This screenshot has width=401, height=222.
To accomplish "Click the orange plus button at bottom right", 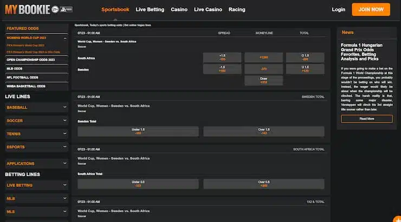I will (x=397, y=219).
